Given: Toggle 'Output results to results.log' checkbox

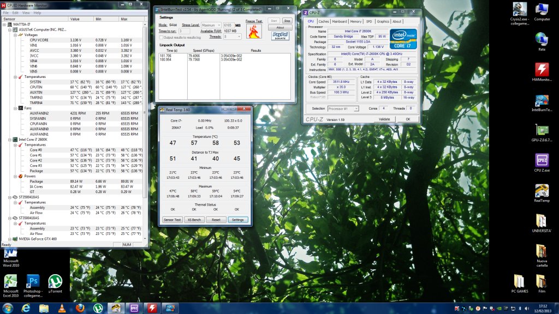Looking at the screenshot, I should coord(161,38).
